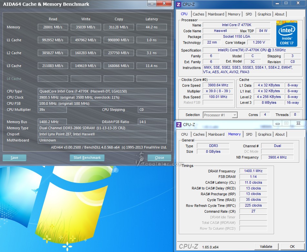Click CAS# Latency field 11.0 clocks

pos(253,182)
